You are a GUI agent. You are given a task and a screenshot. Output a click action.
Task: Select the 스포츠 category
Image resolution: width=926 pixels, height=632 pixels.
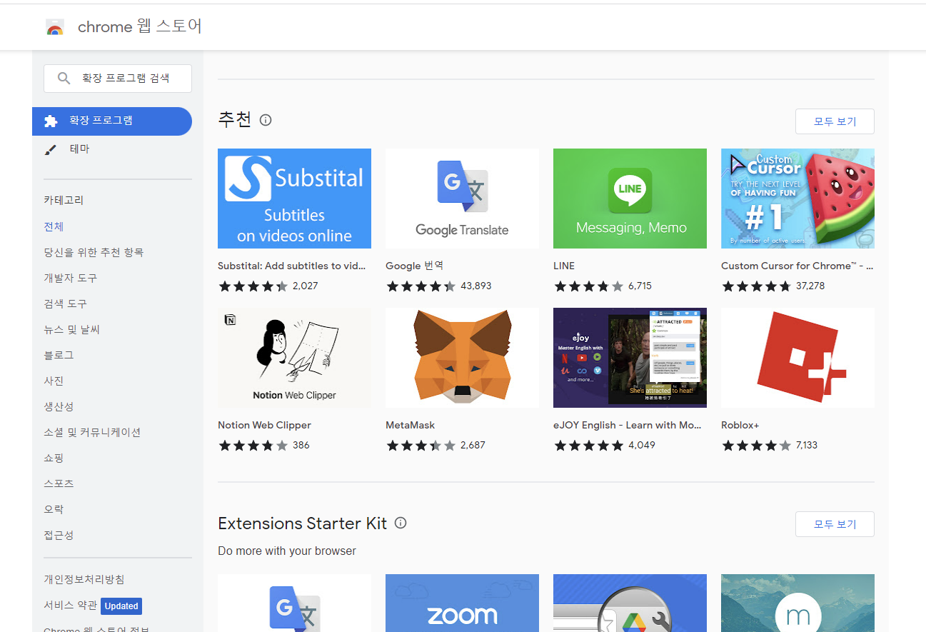(59, 483)
